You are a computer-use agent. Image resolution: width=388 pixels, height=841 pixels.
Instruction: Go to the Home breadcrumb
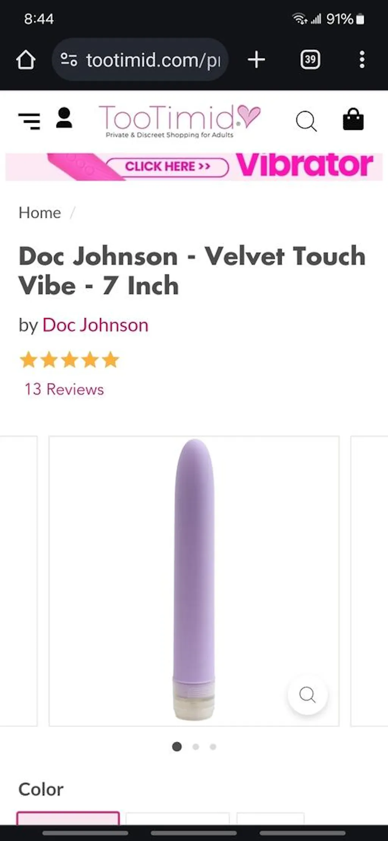point(40,213)
